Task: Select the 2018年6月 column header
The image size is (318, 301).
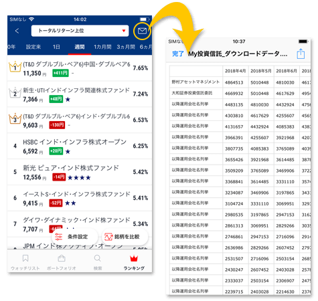Action: click(x=287, y=71)
